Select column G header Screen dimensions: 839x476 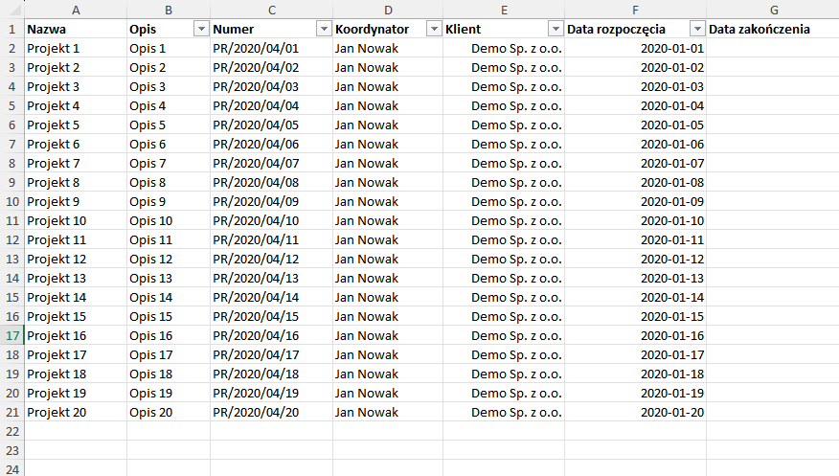(773, 10)
